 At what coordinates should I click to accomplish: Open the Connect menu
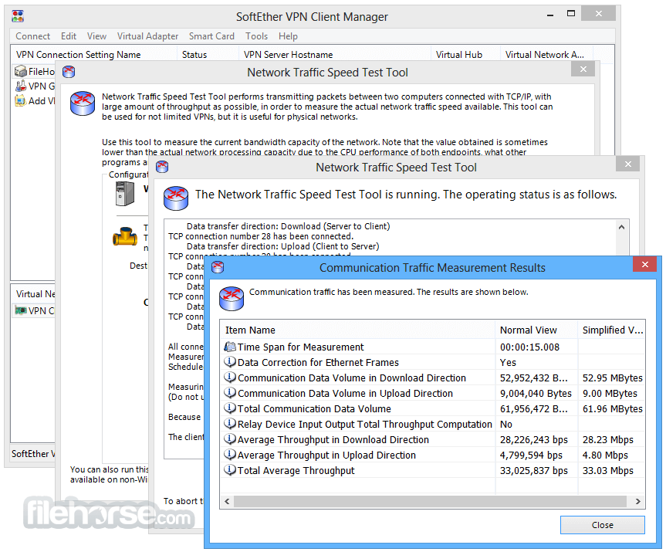click(x=32, y=36)
